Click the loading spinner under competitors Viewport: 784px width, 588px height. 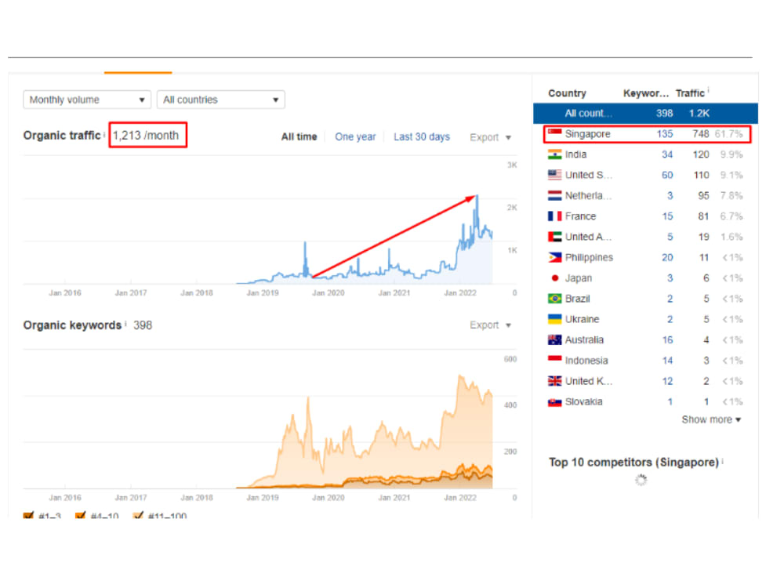[x=641, y=480]
